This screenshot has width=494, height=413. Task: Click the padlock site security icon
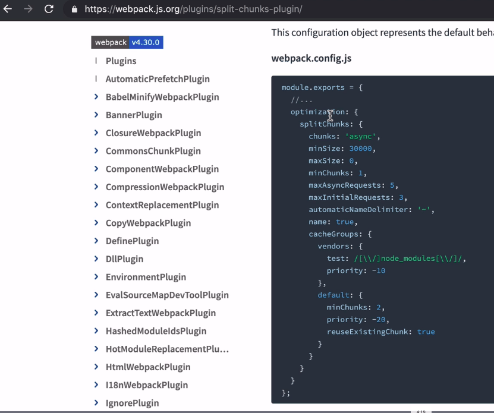[74, 10]
